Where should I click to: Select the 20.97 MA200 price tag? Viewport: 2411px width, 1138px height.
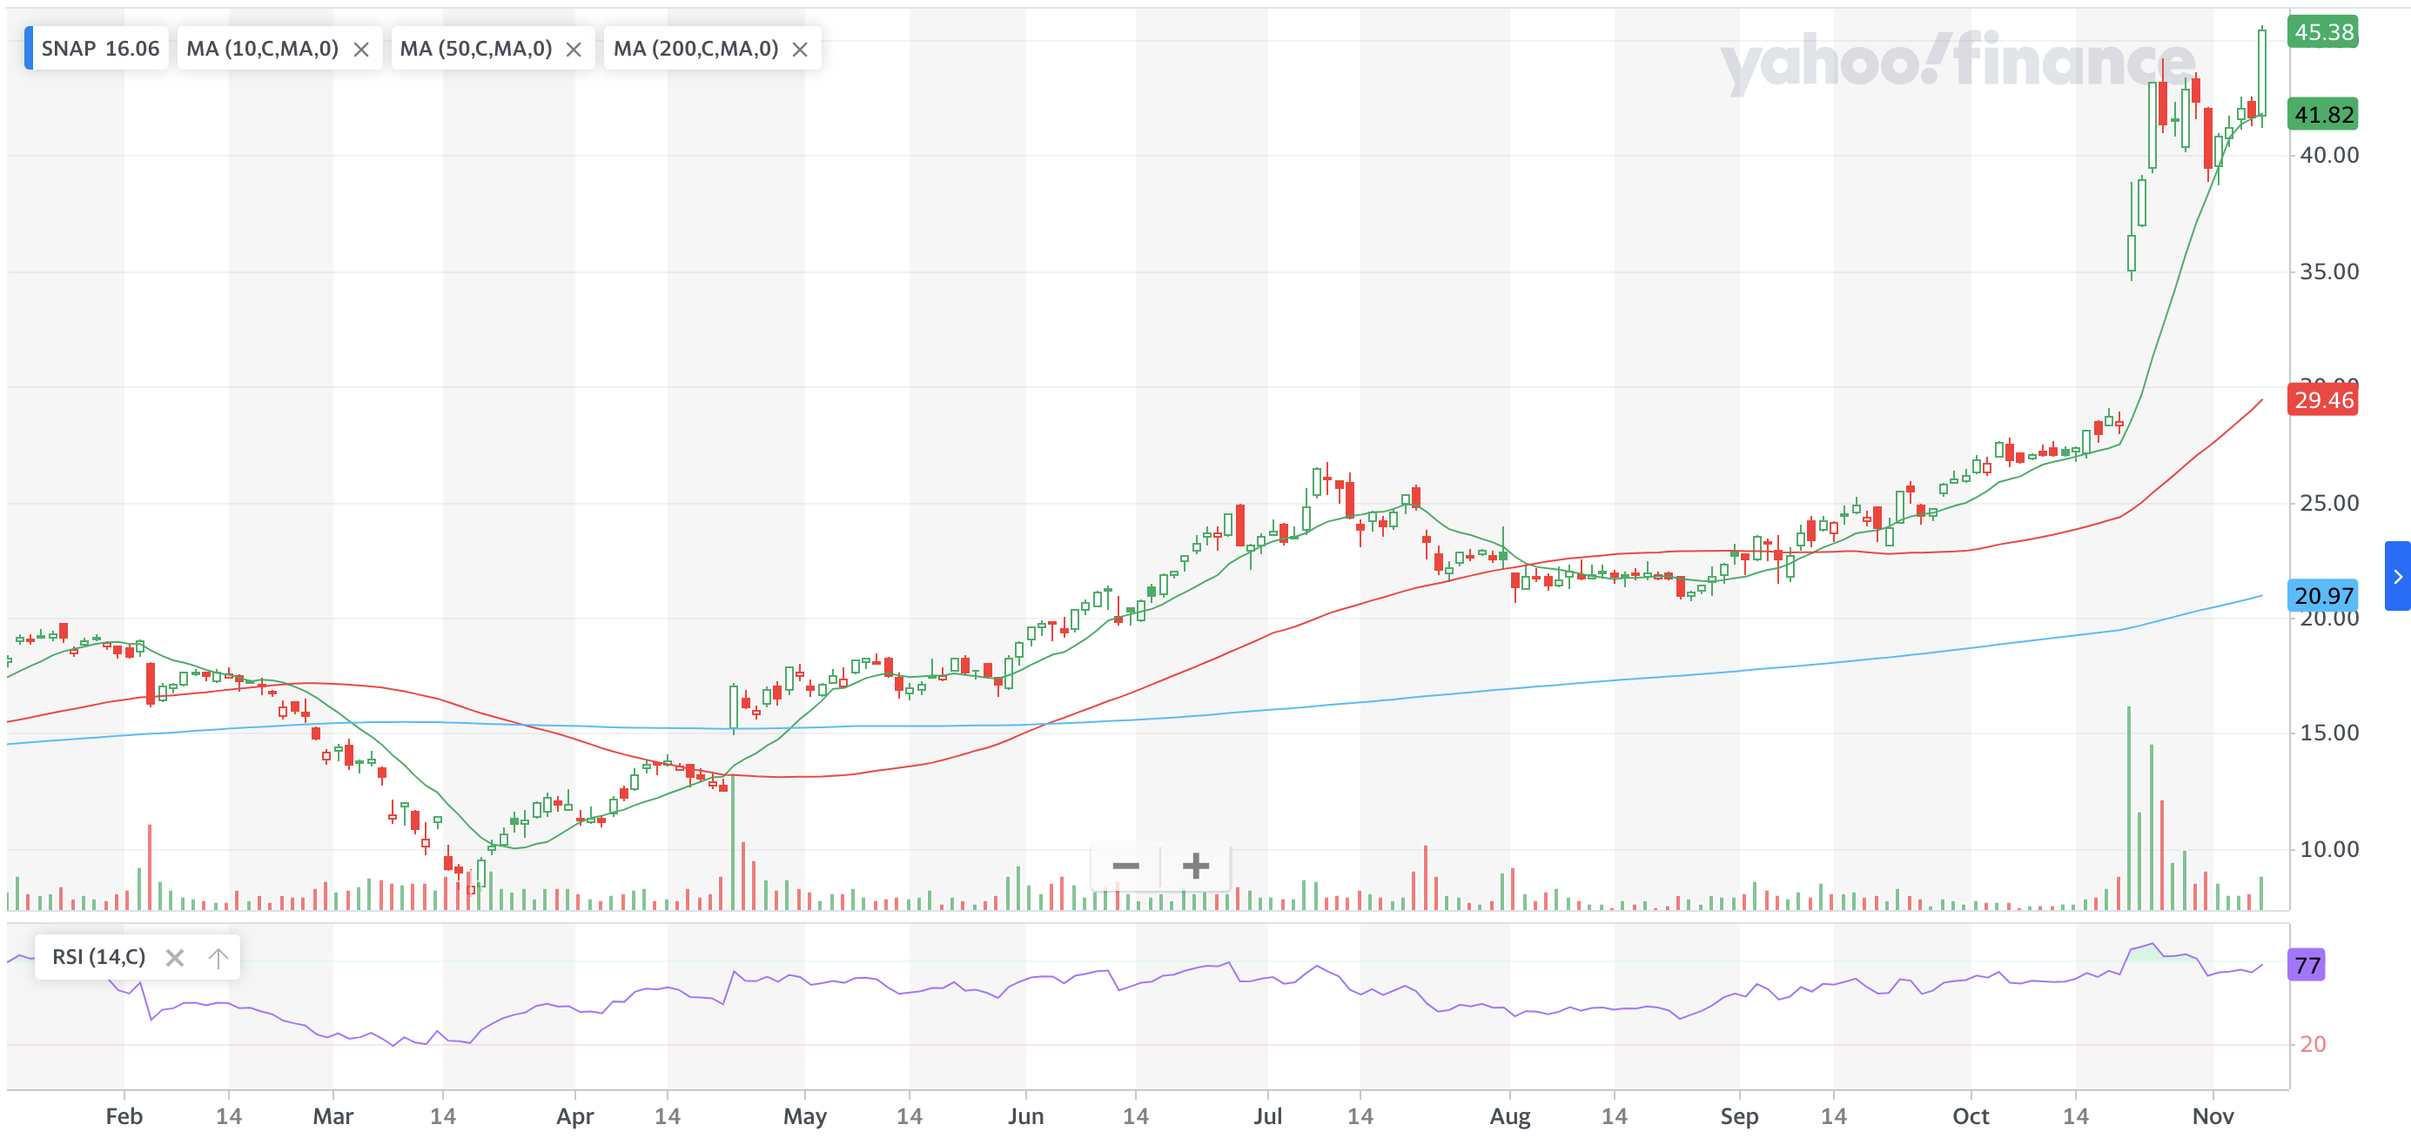pyautogui.click(x=2323, y=596)
